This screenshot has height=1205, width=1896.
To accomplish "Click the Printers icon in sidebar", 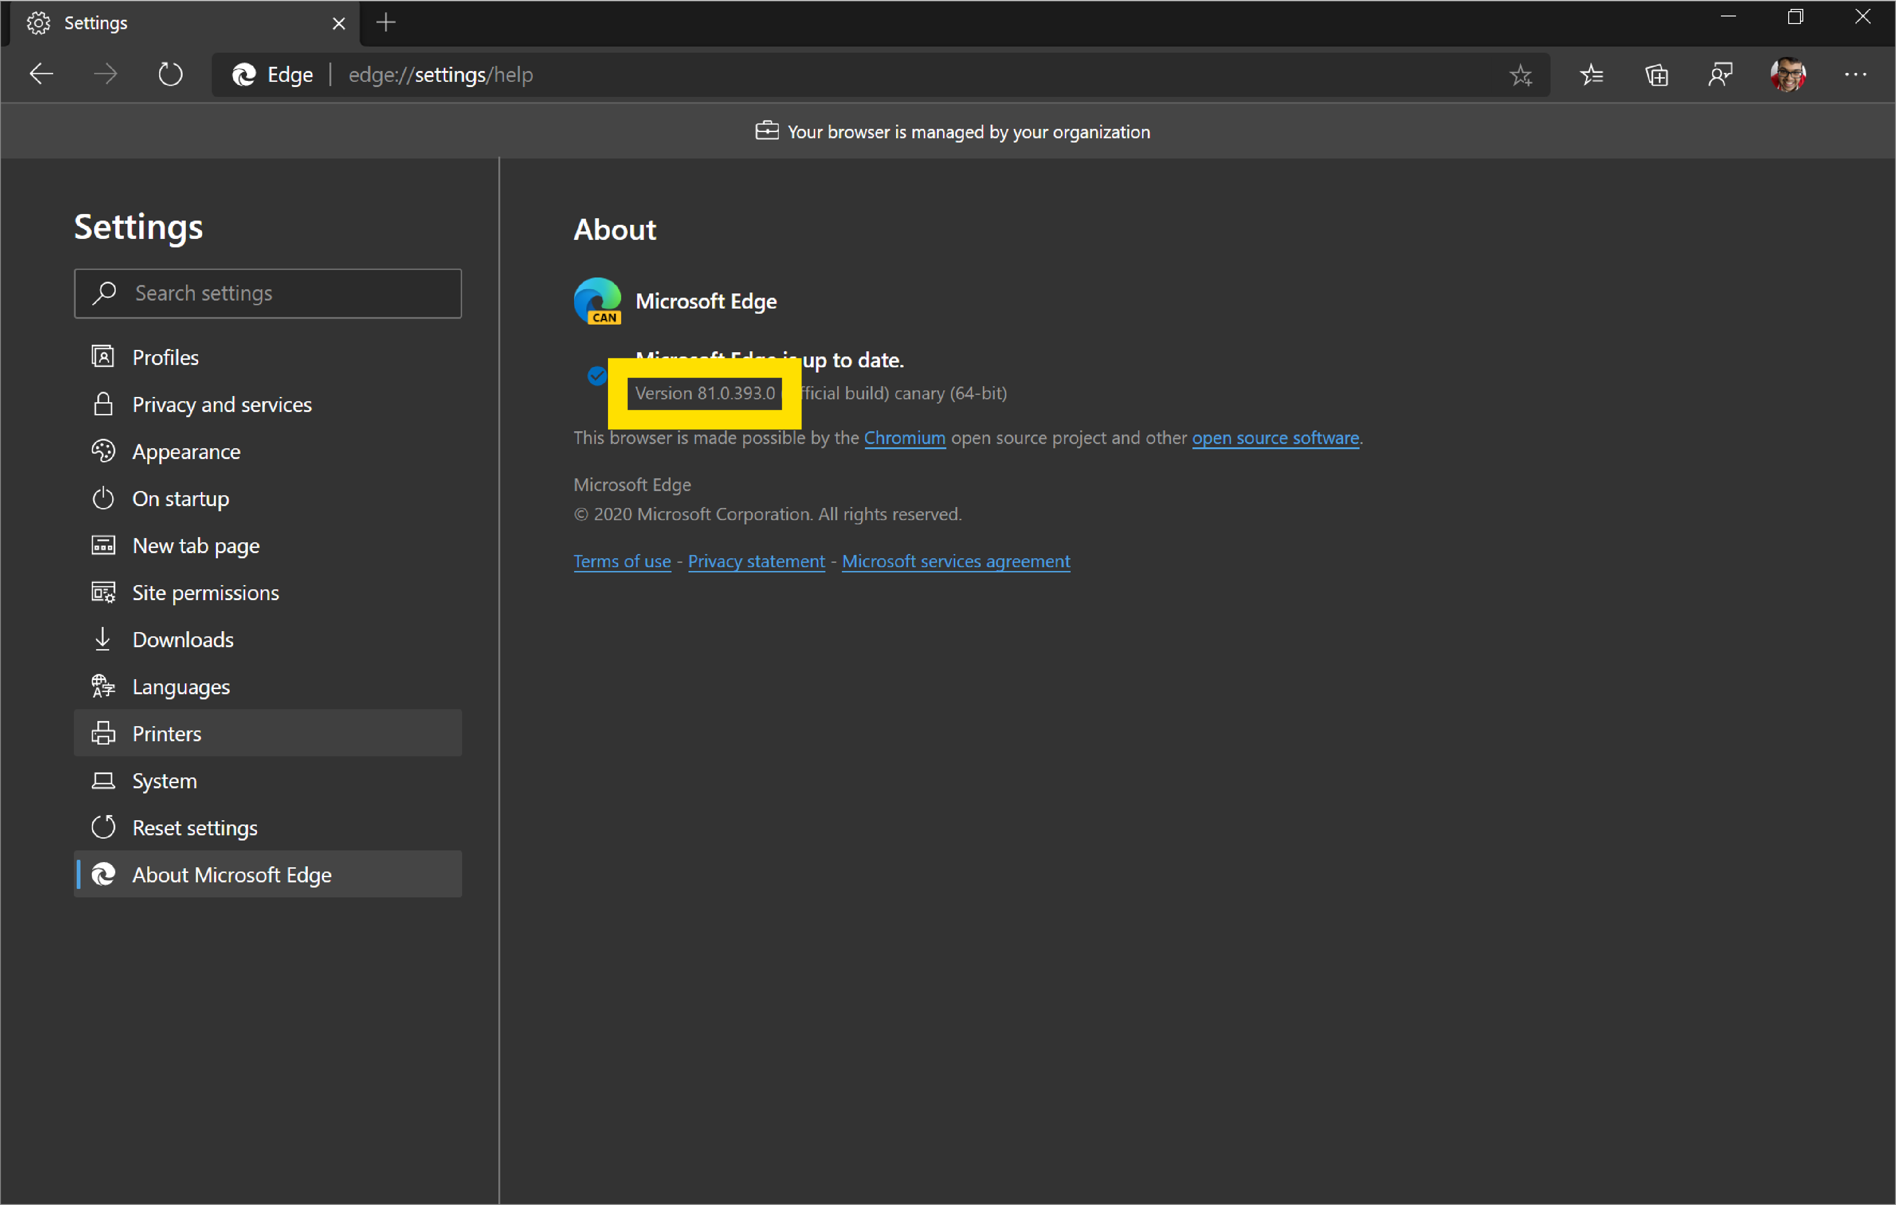I will [x=103, y=733].
